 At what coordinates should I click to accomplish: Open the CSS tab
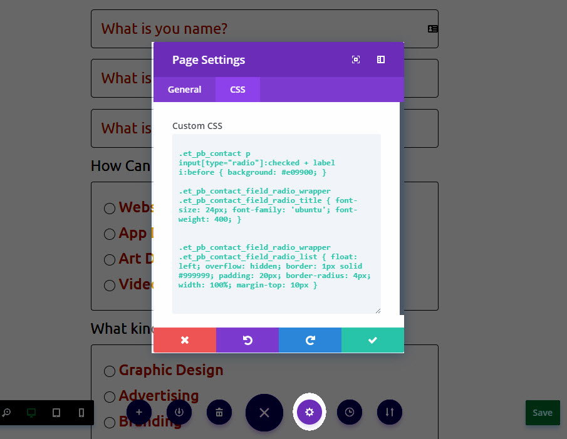point(237,90)
